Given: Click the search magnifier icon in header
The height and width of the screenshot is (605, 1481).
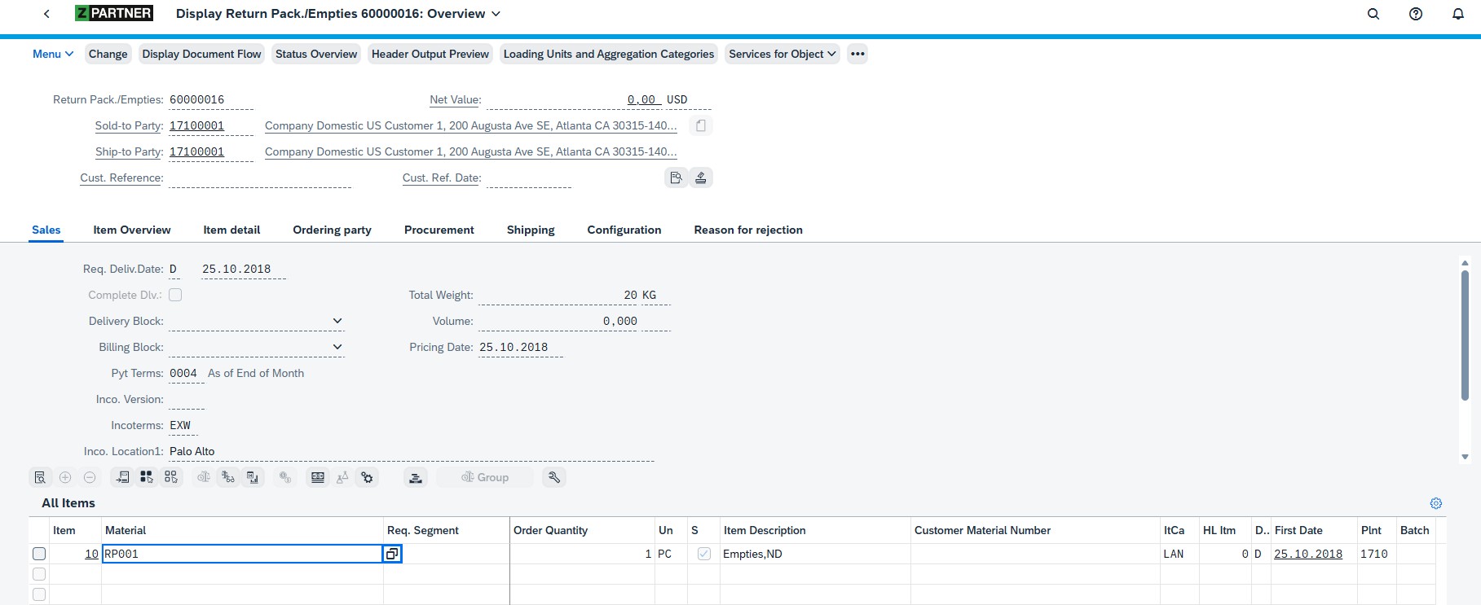Looking at the screenshot, I should (1373, 14).
